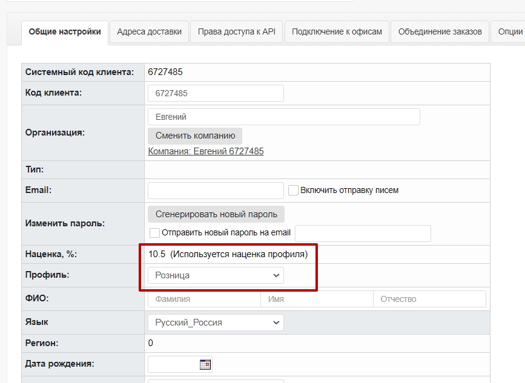Screen dimensions: 525x383
Task: Click system code value 6727485
Action: click(x=165, y=72)
